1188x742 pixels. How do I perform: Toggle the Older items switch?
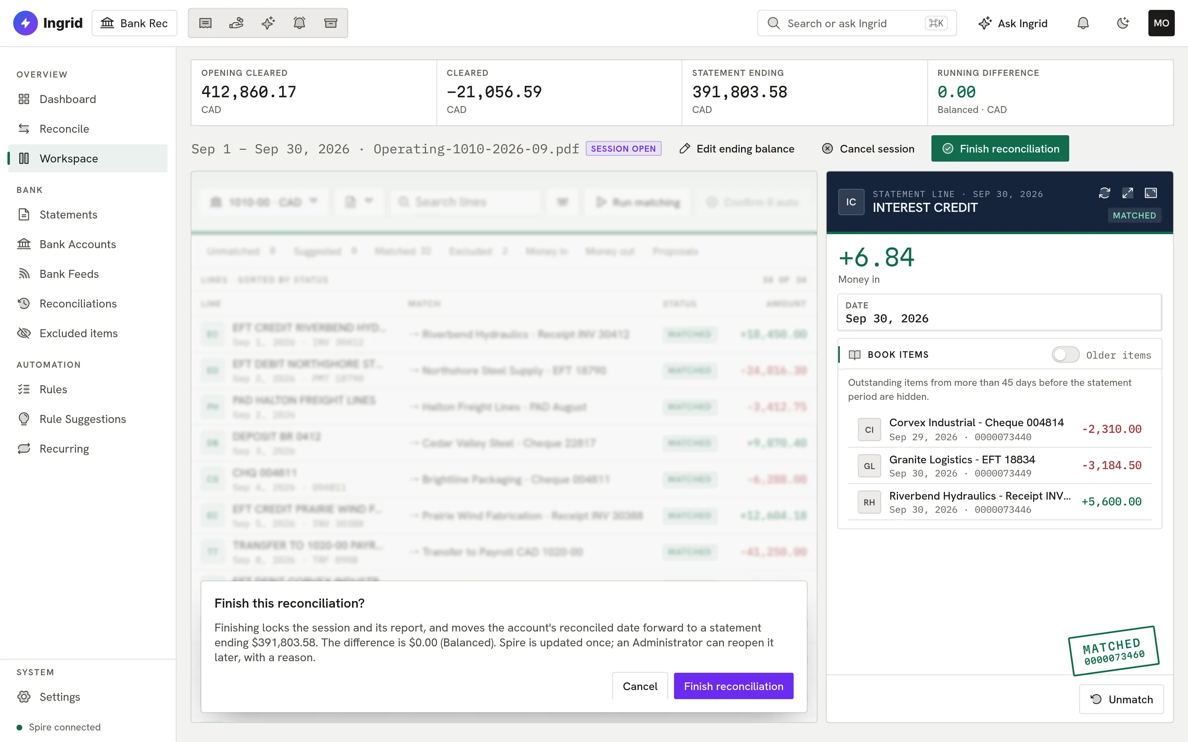[1065, 355]
